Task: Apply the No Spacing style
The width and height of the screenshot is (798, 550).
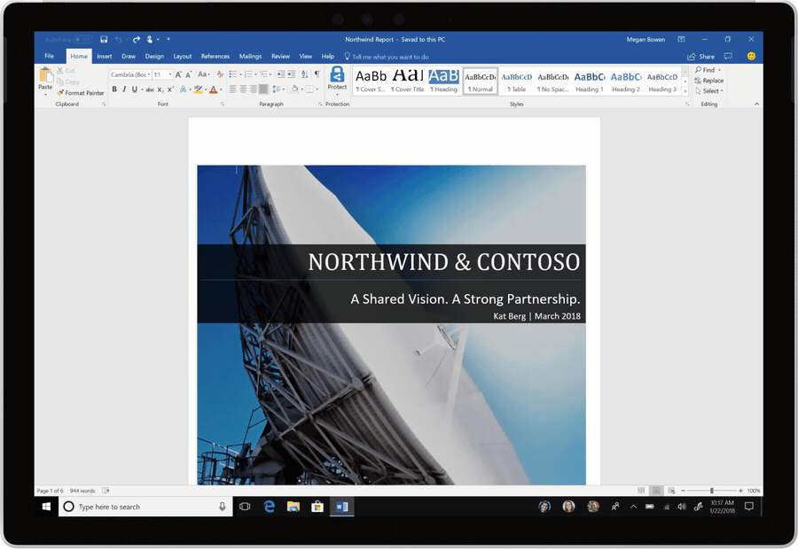Action: [552, 81]
